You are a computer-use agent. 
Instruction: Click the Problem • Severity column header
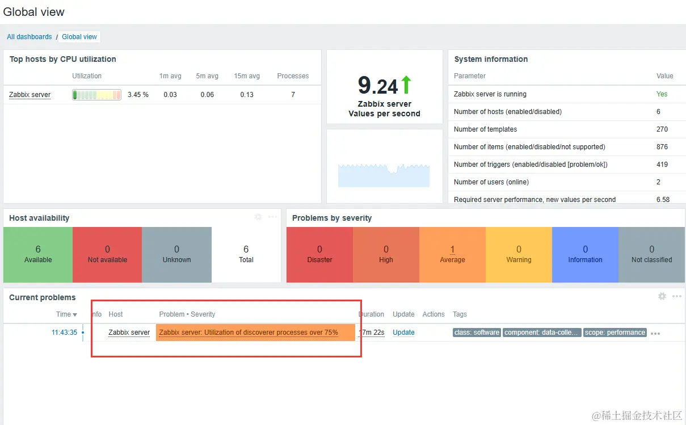(x=187, y=314)
